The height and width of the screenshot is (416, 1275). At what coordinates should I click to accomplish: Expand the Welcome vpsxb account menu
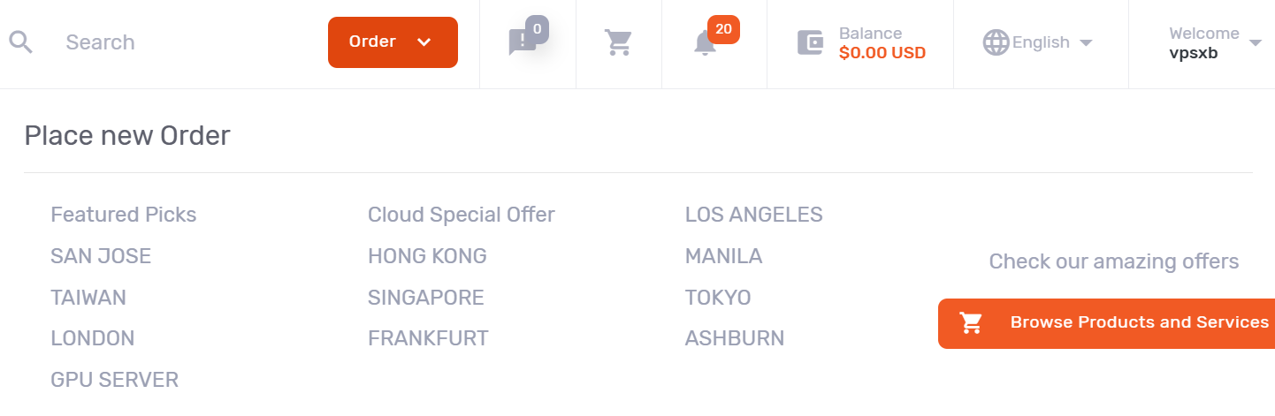1215,42
